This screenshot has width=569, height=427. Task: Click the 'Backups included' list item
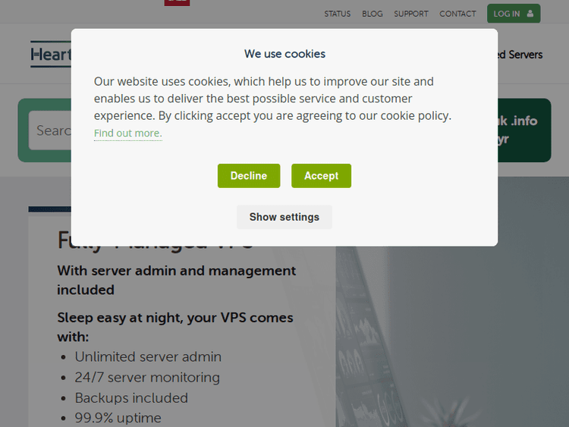pos(131,397)
